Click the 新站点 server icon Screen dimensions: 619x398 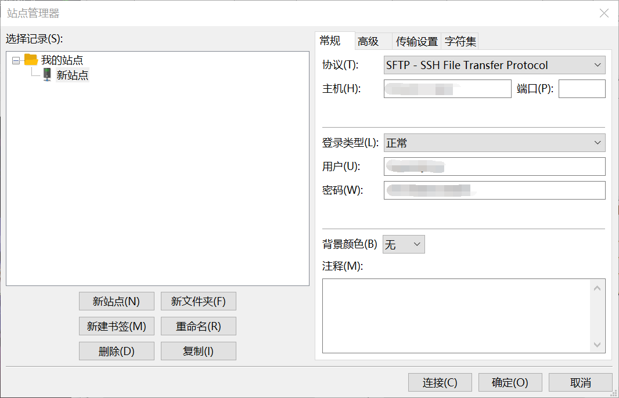46,75
